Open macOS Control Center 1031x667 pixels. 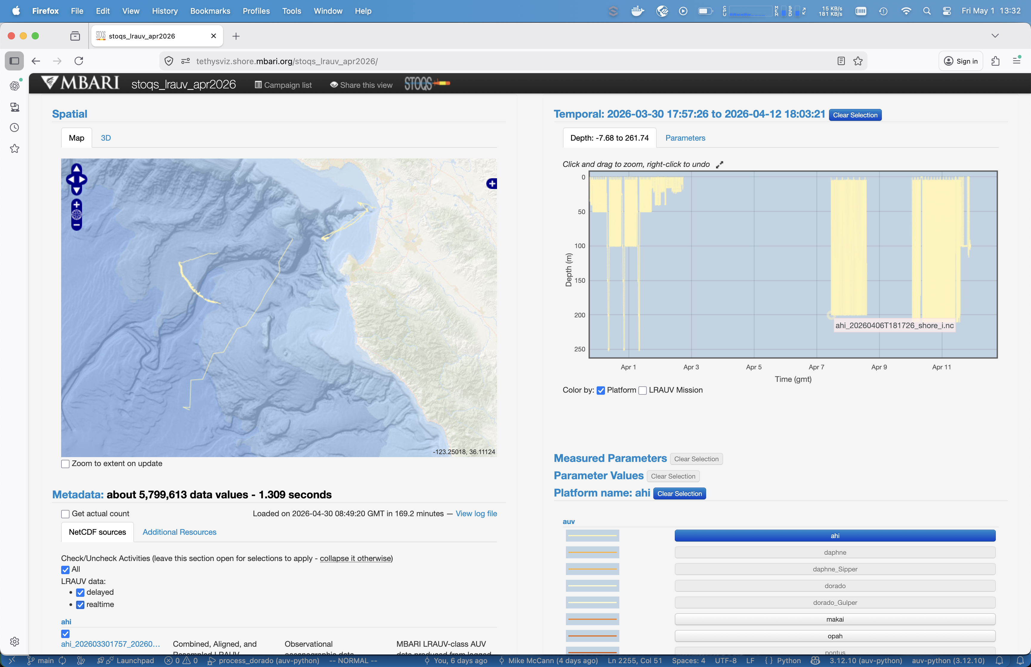pos(947,11)
